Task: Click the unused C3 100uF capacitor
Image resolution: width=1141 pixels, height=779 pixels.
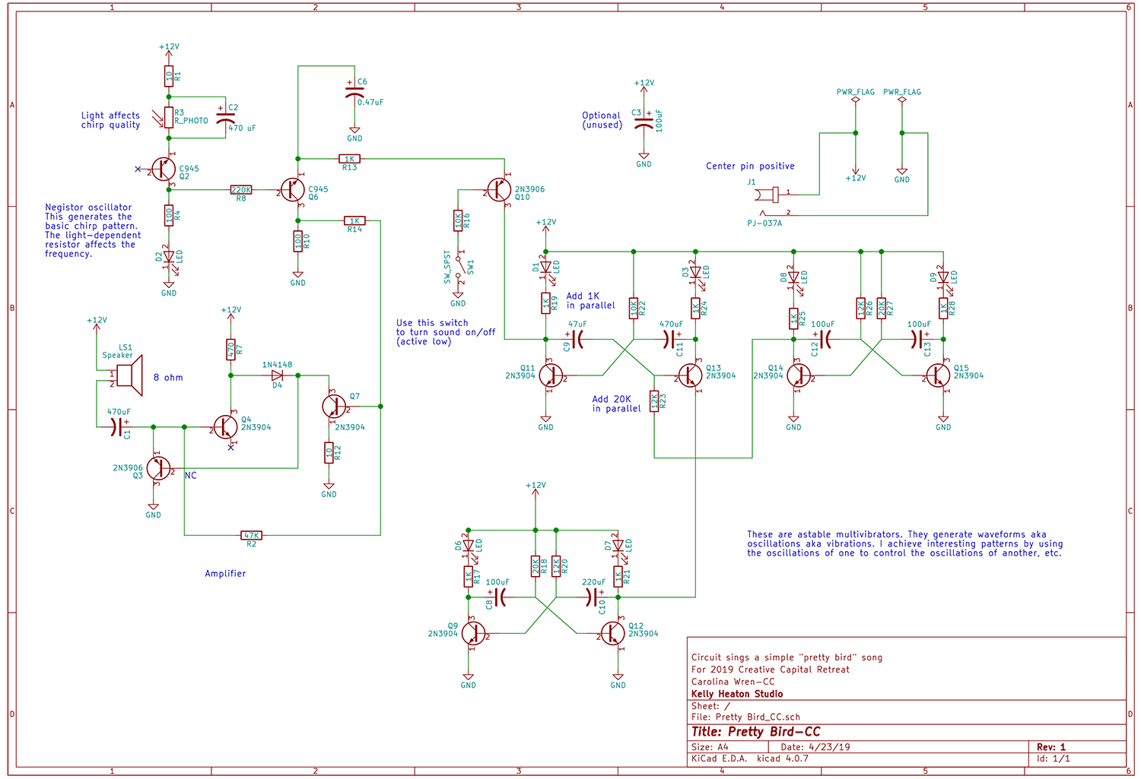Action: pyautogui.click(x=644, y=120)
